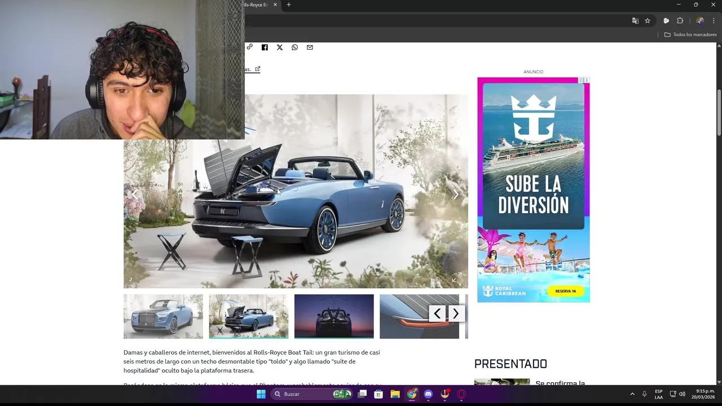The width and height of the screenshot is (722, 406).
Task: Open the Windows Start menu
Action: (261, 394)
